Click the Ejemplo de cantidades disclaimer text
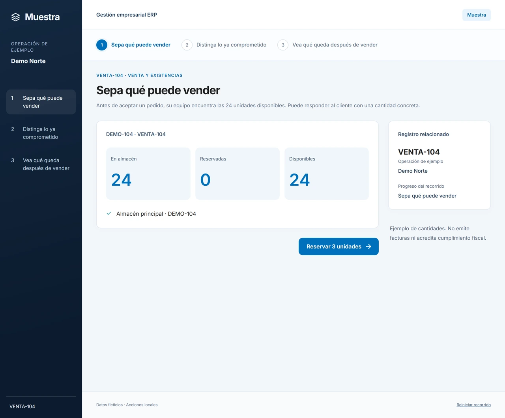This screenshot has width=505, height=418. click(438, 233)
